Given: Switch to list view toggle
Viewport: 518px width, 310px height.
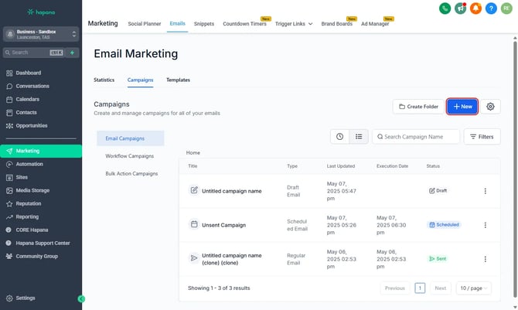Looking at the screenshot, I should 358,137.
